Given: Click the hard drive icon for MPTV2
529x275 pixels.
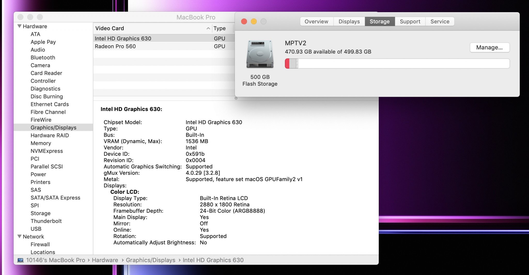Looking at the screenshot, I should [260, 54].
